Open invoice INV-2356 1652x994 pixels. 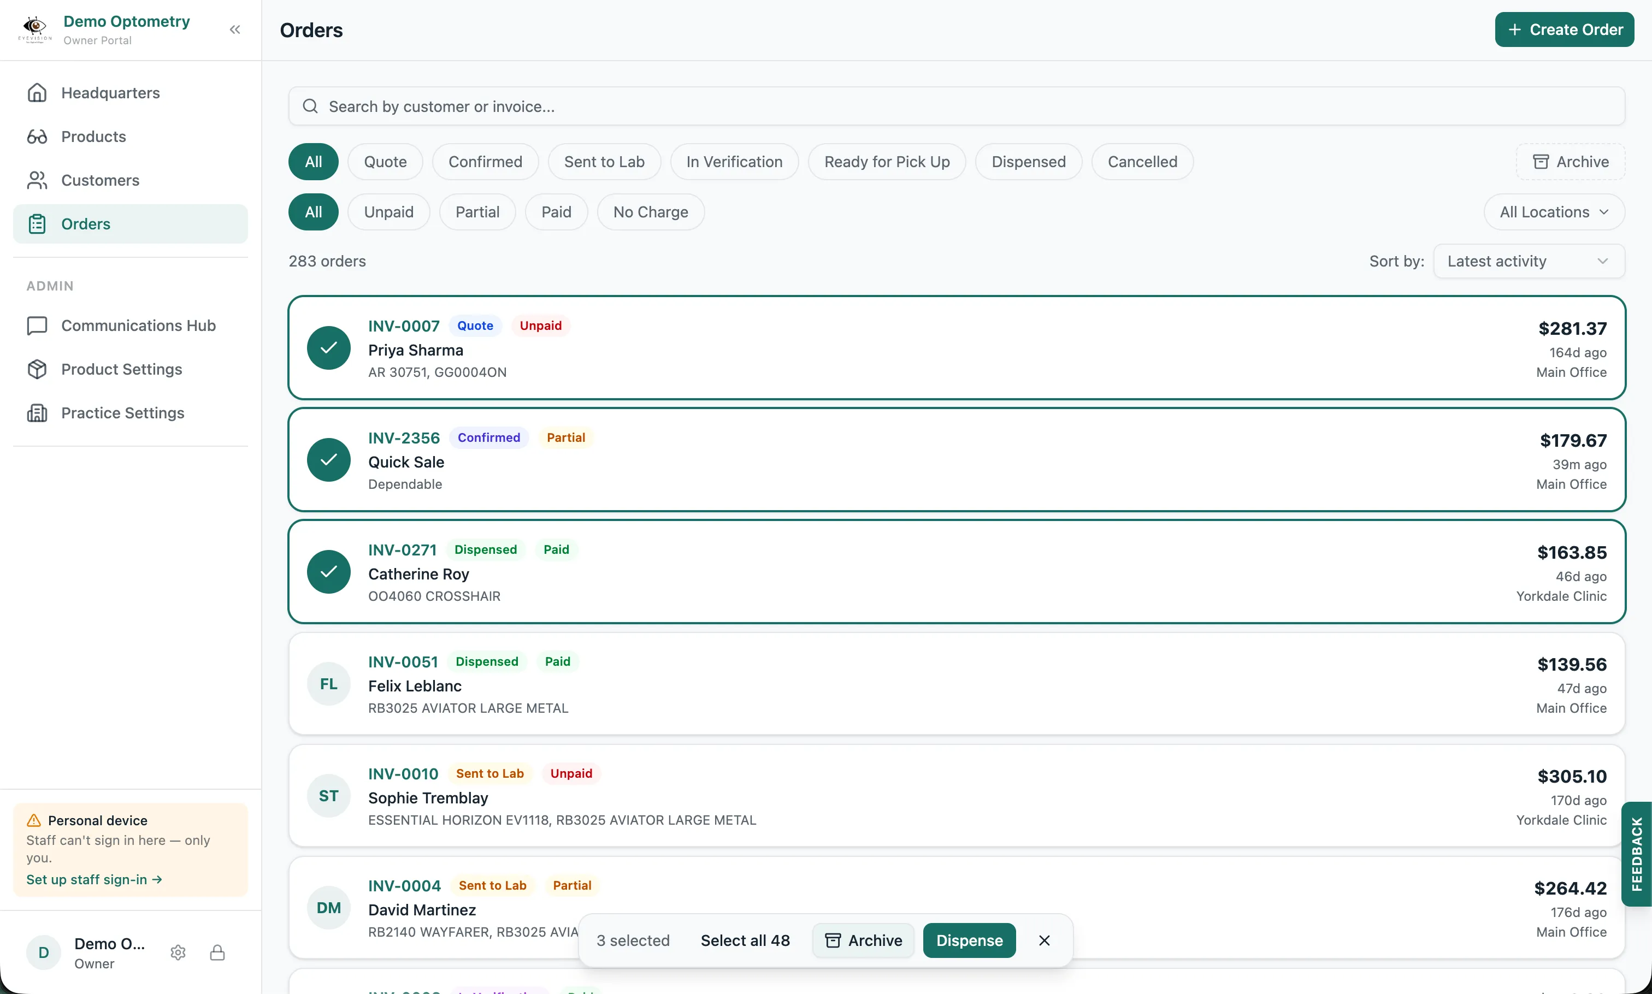404,438
